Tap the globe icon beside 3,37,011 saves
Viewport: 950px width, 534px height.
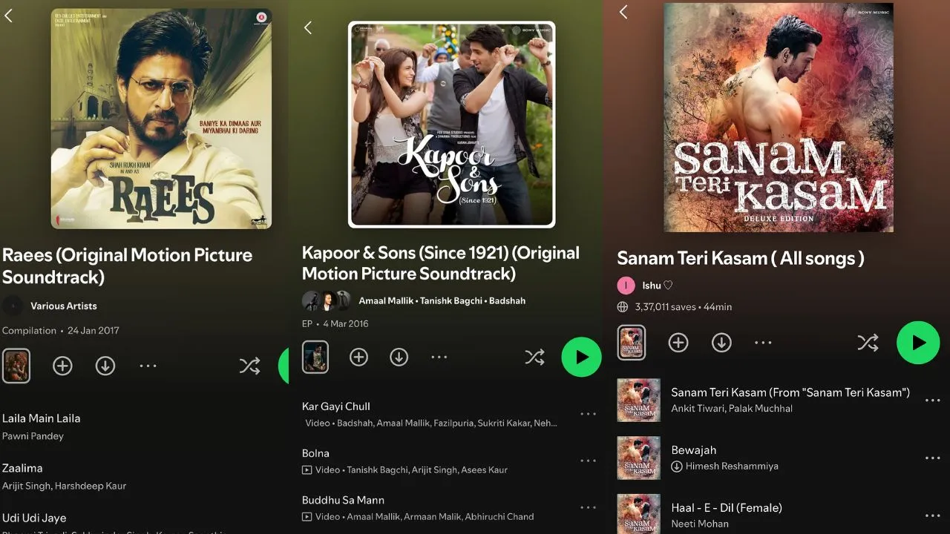click(x=623, y=306)
